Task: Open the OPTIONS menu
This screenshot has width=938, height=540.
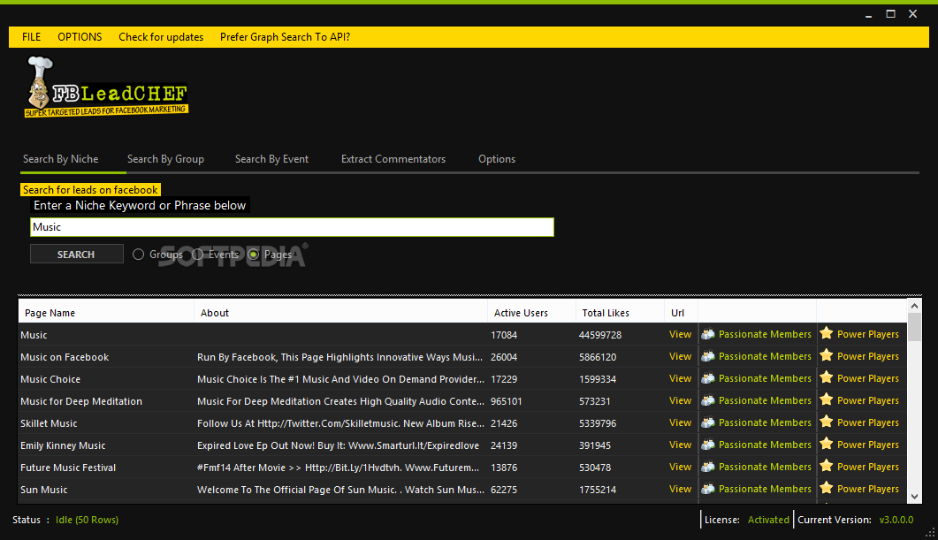Action: coord(80,37)
